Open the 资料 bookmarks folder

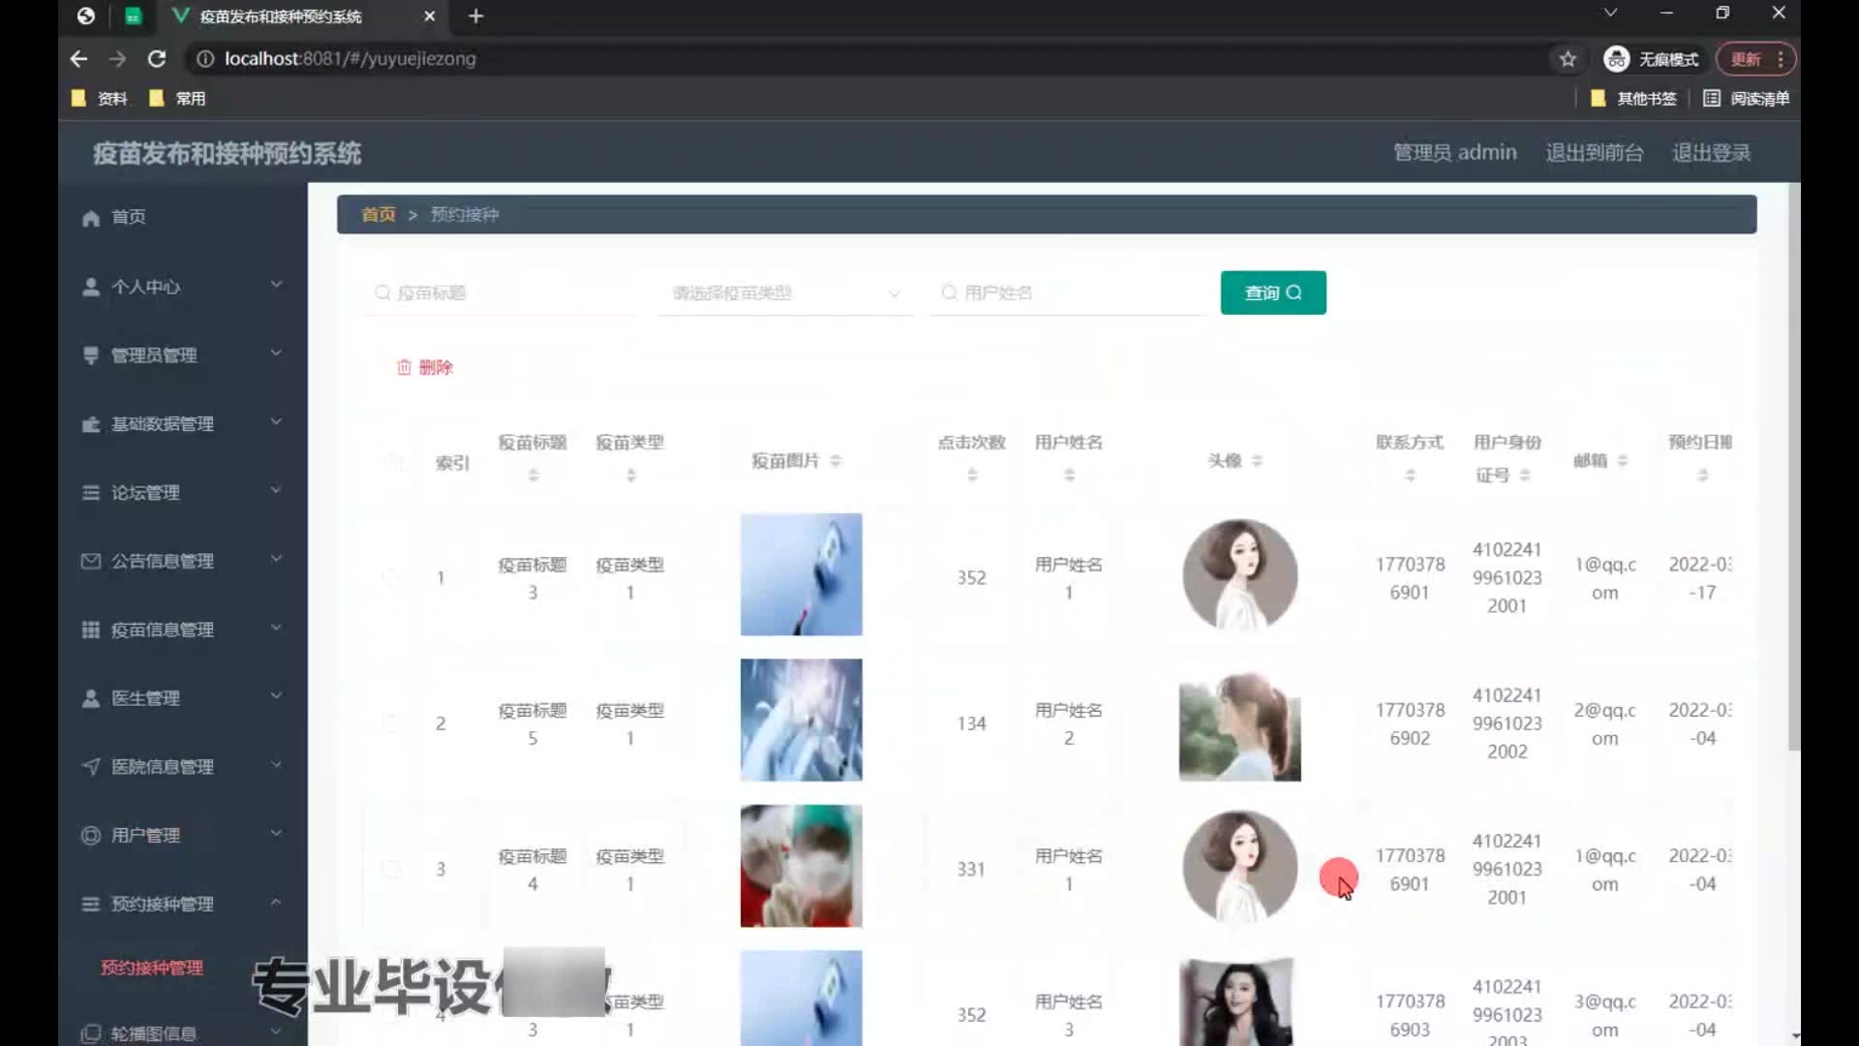(x=100, y=99)
